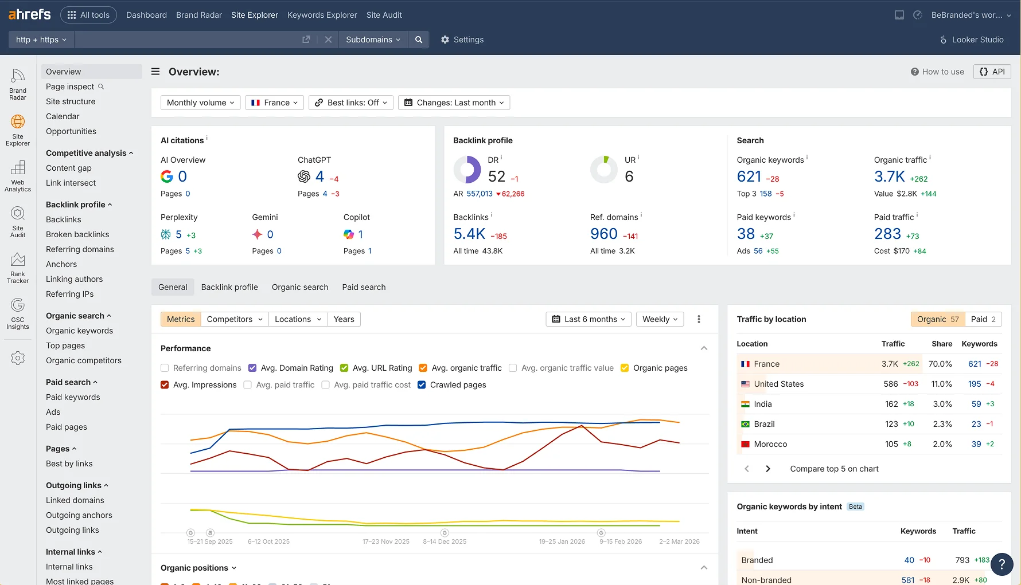Image resolution: width=1021 pixels, height=585 pixels.
Task: Disable Crawled pages checkbox
Action: pos(422,385)
